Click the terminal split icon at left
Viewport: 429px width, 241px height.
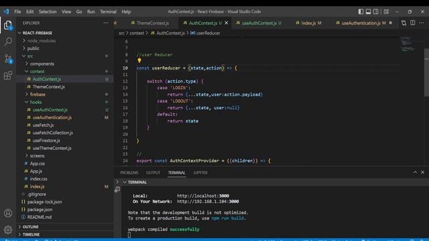pyautogui.click(x=117, y=189)
